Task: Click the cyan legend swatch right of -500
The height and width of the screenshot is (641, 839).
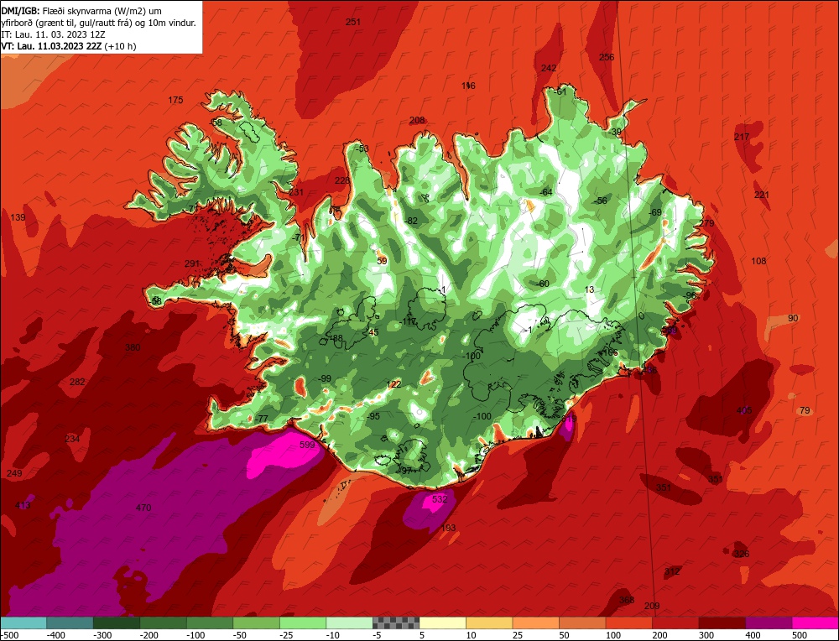Action: click(x=23, y=623)
